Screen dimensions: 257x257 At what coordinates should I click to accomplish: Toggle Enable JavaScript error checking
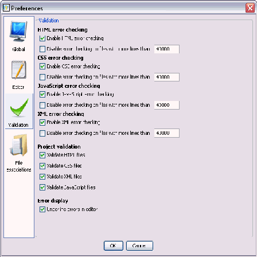(42, 94)
